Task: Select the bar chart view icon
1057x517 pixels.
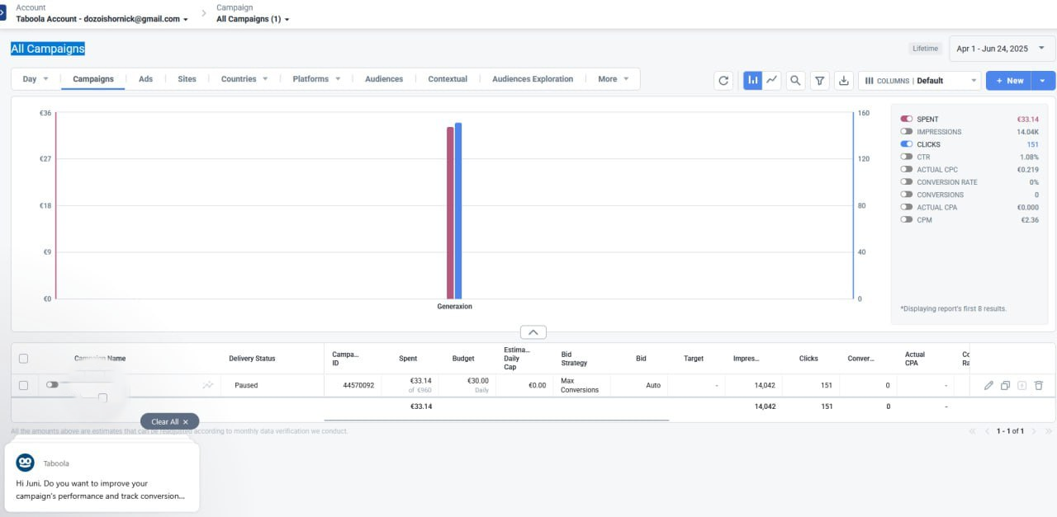Action: [752, 80]
